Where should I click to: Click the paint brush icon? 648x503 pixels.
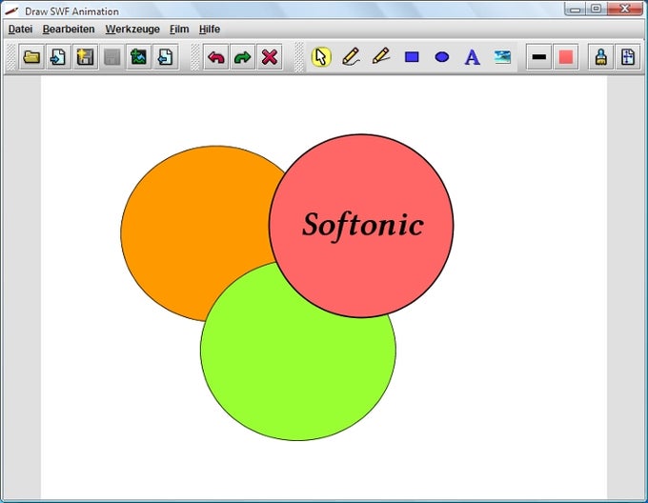tap(601, 57)
